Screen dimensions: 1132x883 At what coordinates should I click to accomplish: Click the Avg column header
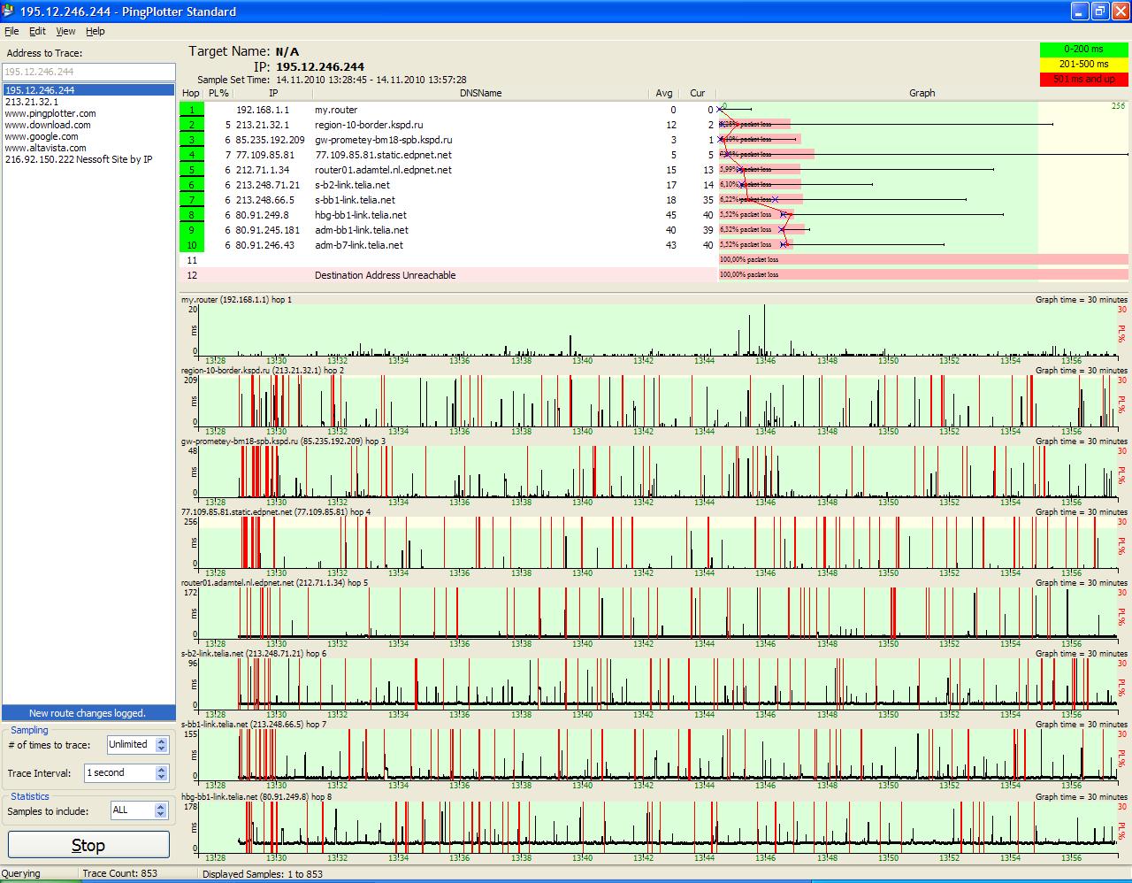pyautogui.click(x=664, y=93)
